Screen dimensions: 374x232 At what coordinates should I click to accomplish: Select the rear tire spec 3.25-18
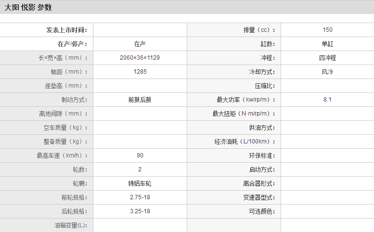click(x=140, y=211)
